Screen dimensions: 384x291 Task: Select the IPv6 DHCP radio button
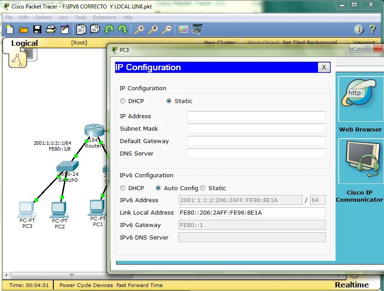pyautogui.click(x=123, y=188)
